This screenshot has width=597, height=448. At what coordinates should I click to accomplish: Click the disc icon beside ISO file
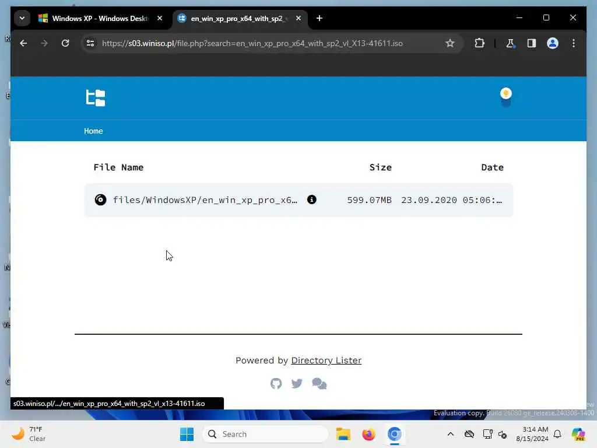coord(100,200)
